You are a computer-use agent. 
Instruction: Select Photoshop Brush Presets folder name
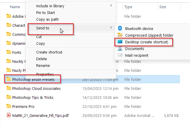click(x=34, y=80)
